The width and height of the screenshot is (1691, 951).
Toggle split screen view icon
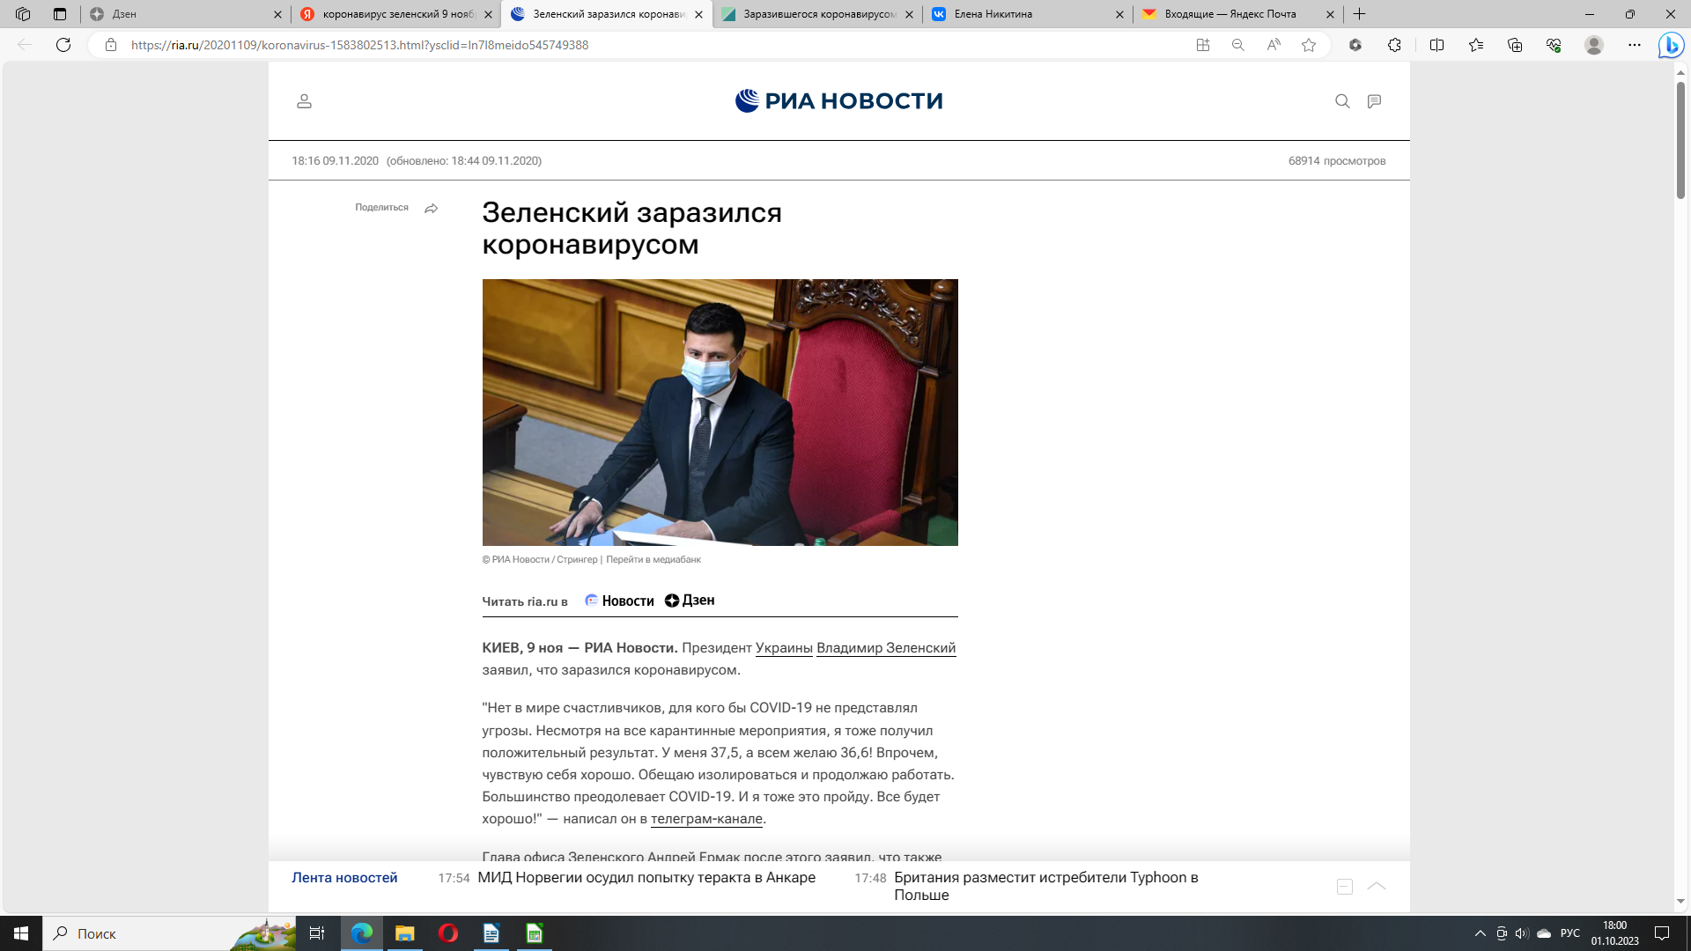(x=1437, y=45)
